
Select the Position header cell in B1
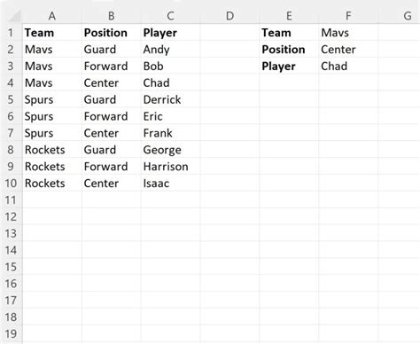[105, 33]
